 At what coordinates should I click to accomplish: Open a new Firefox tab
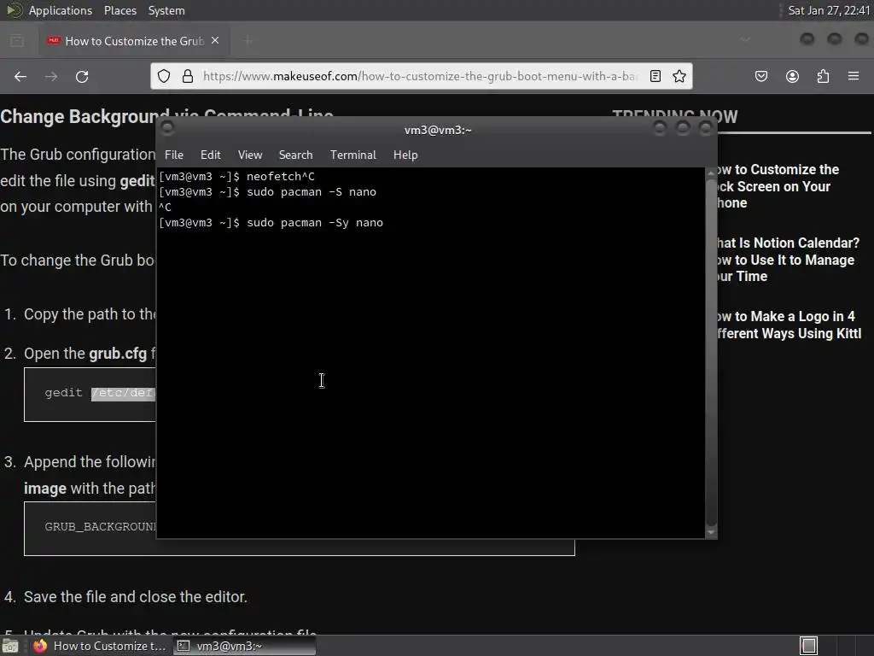(x=248, y=41)
